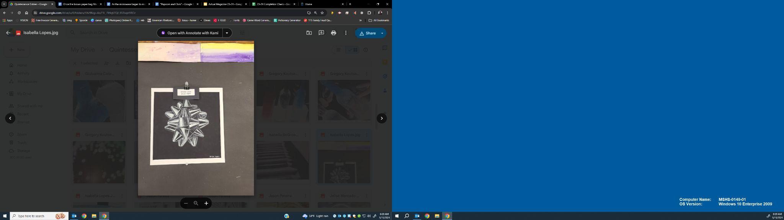Open the Issuu - home bookmark

click(187, 20)
